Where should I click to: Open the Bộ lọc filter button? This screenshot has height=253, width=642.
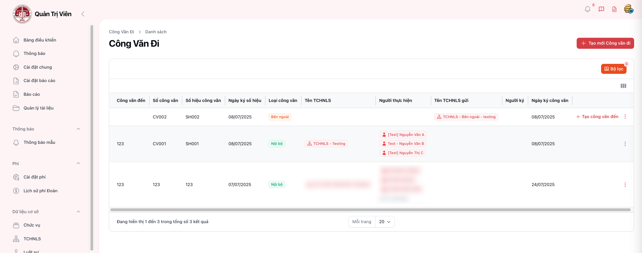point(614,69)
